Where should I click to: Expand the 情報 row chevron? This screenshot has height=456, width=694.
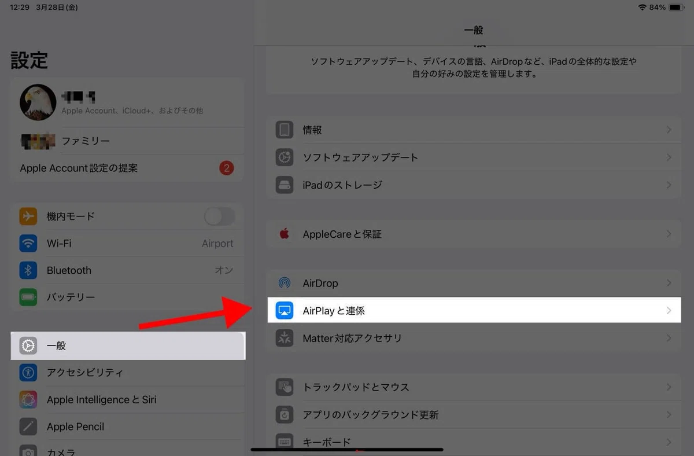(669, 130)
